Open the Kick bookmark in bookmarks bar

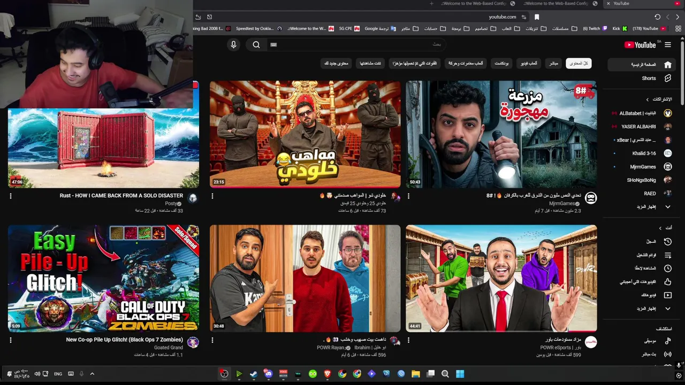pyautogui.click(x=620, y=29)
